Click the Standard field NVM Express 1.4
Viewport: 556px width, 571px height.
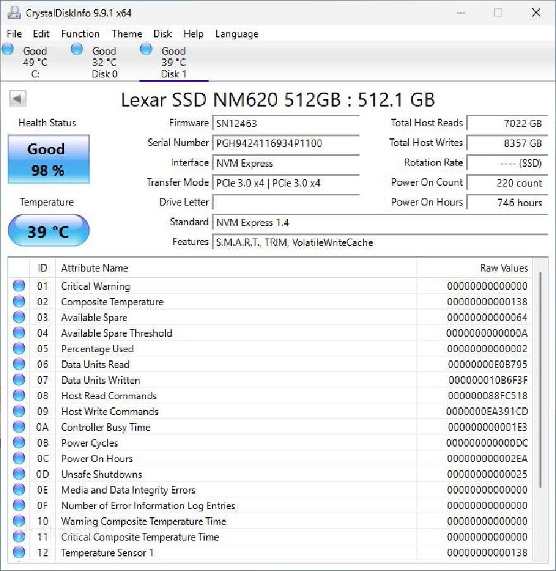click(380, 222)
